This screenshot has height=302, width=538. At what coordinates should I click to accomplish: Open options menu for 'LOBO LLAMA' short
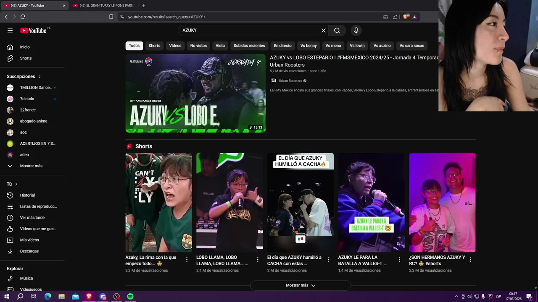coord(258,260)
